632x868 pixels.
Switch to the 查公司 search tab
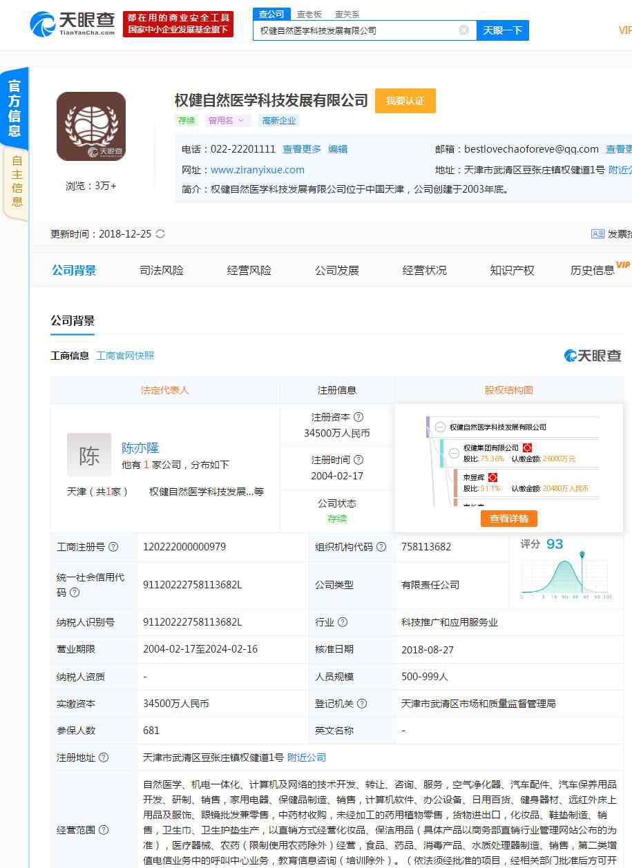[272, 14]
